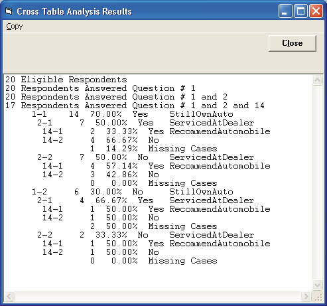Click the Close button
The width and height of the screenshot is (327, 306).
pyautogui.click(x=293, y=43)
